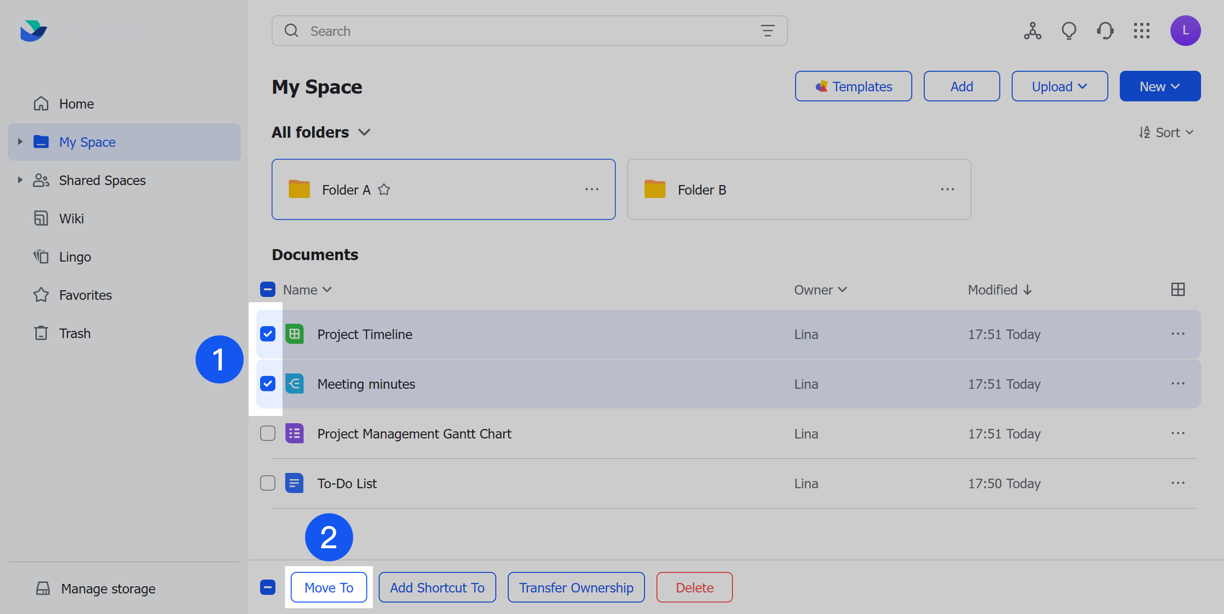
Task: Click the lightbulb ideas icon
Action: [1069, 31]
